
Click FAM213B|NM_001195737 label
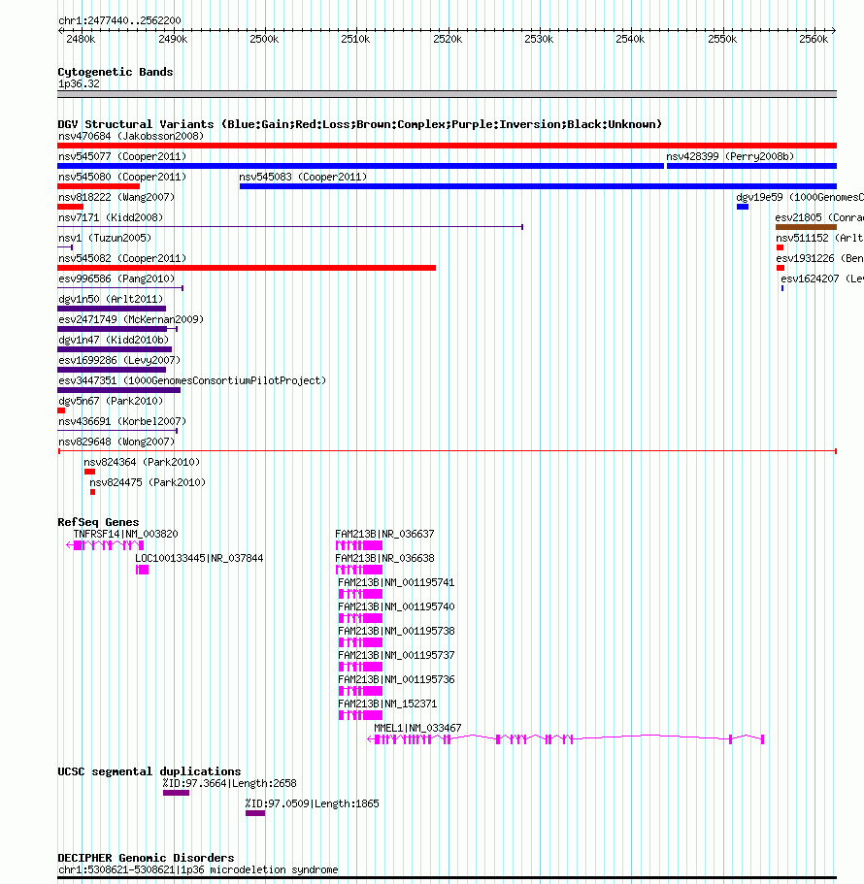tap(396, 655)
